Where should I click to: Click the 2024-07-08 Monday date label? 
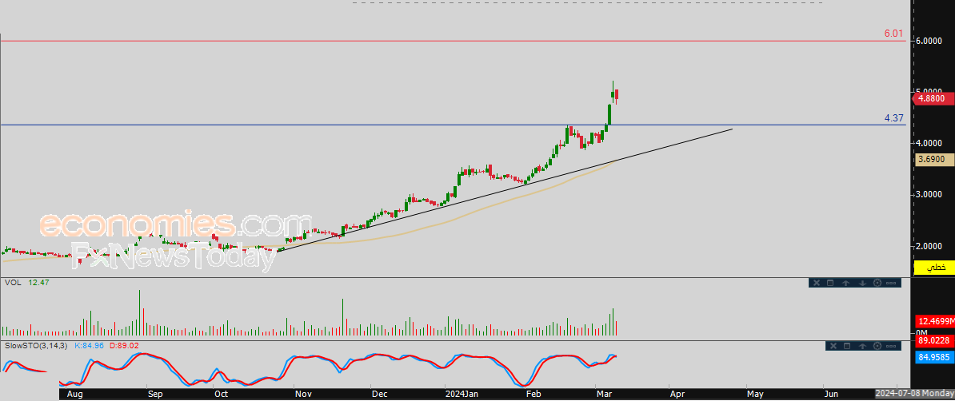point(914,394)
